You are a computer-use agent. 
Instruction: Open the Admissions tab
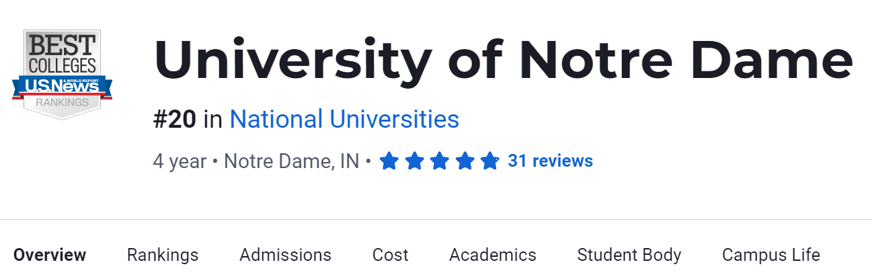point(285,255)
